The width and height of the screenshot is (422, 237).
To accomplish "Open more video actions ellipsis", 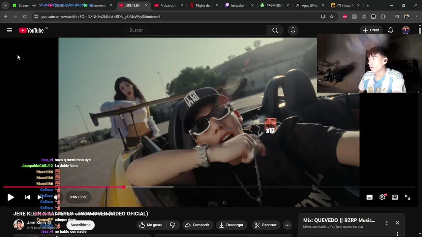I will pos(287,225).
